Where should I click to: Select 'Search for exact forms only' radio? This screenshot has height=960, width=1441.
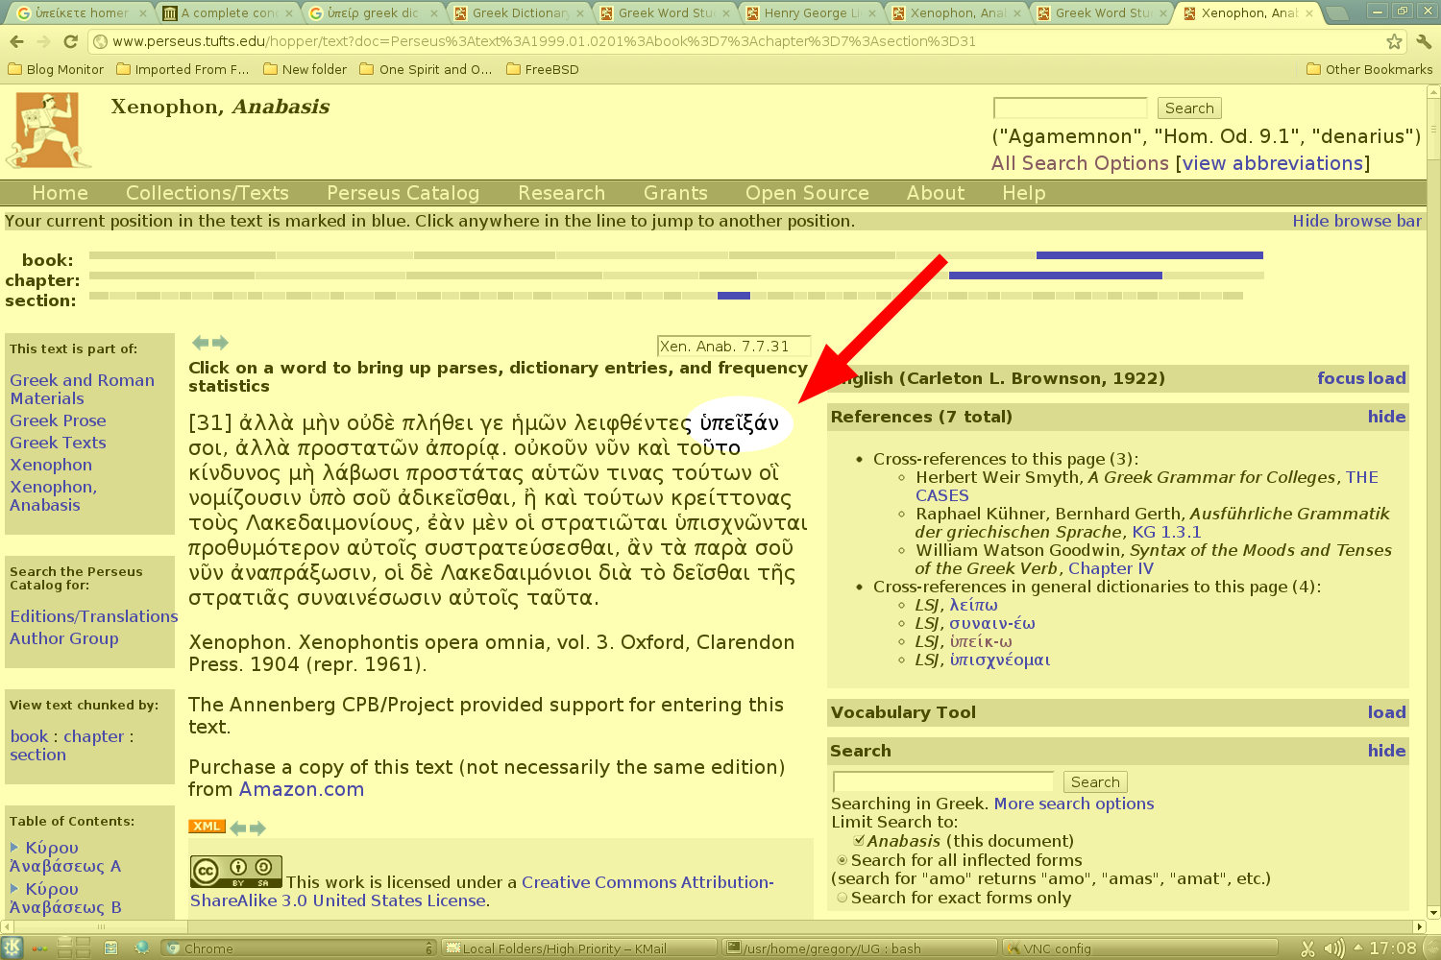pyautogui.click(x=843, y=898)
